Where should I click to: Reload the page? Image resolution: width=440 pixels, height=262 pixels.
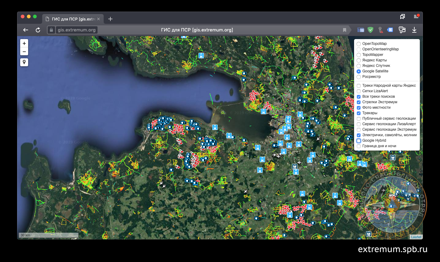point(38,30)
